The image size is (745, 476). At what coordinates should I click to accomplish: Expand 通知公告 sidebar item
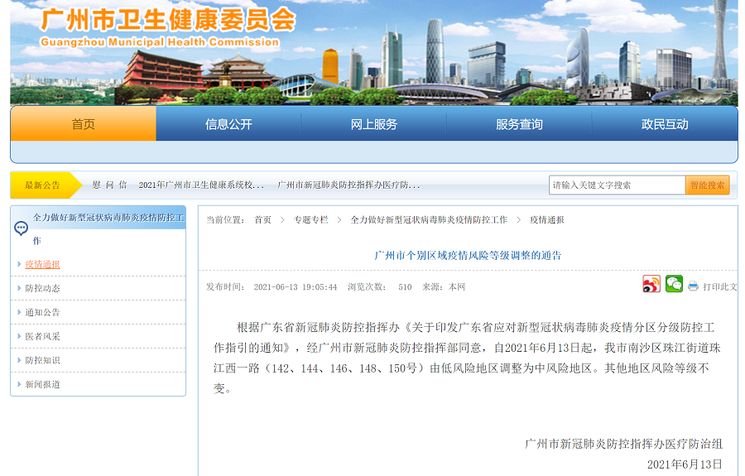(42, 312)
